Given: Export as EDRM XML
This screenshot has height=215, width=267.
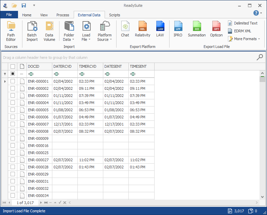Looking at the screenshot, I should 239,31.
